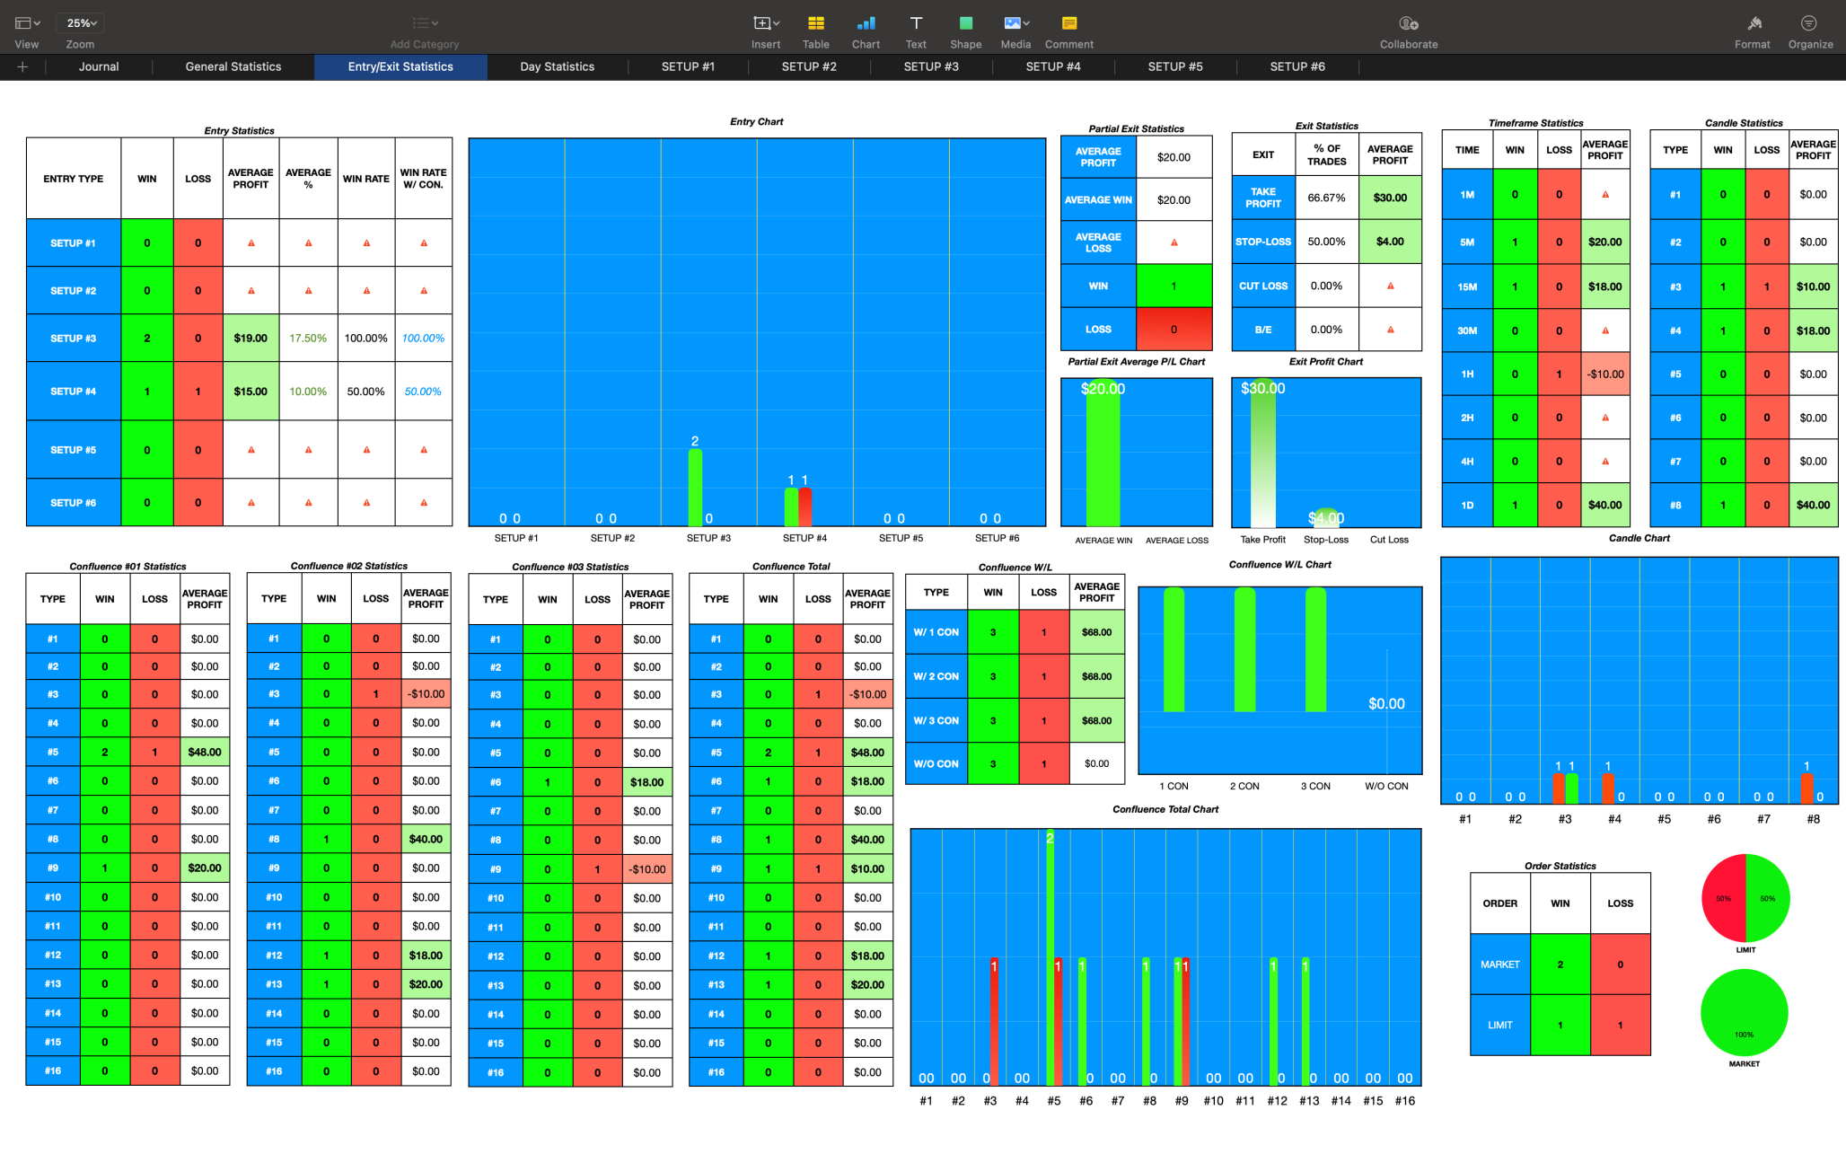The height and width of the screenshot is (1154, 1846).
Task: Open the Insert menu icon
Action: click(765, 23)
